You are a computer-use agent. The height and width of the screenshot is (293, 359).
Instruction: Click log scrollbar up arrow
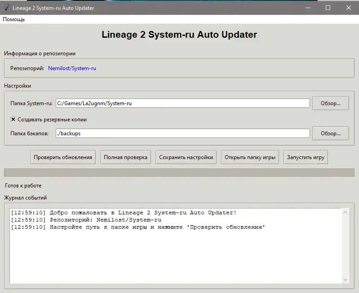pos(345,212)
